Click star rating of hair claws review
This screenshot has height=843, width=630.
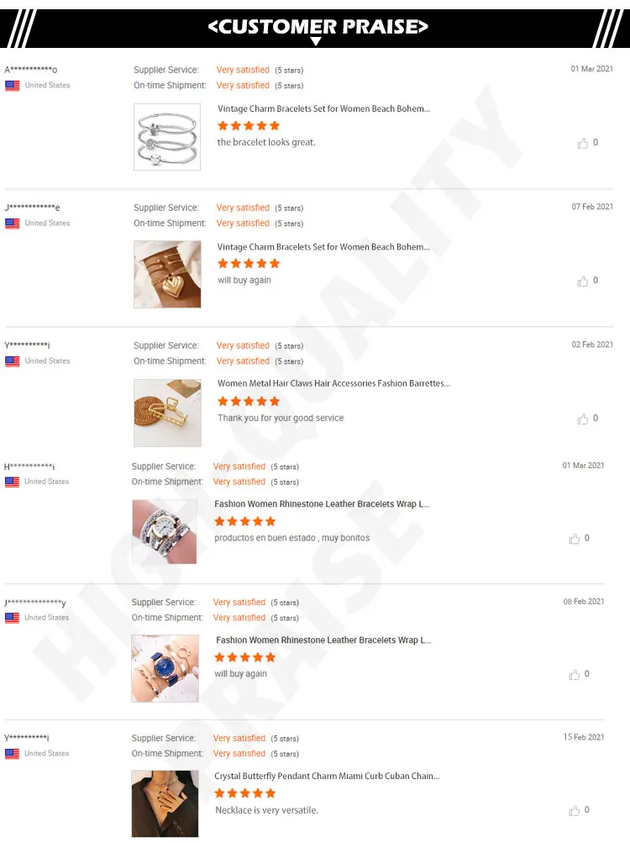(249, 401)
